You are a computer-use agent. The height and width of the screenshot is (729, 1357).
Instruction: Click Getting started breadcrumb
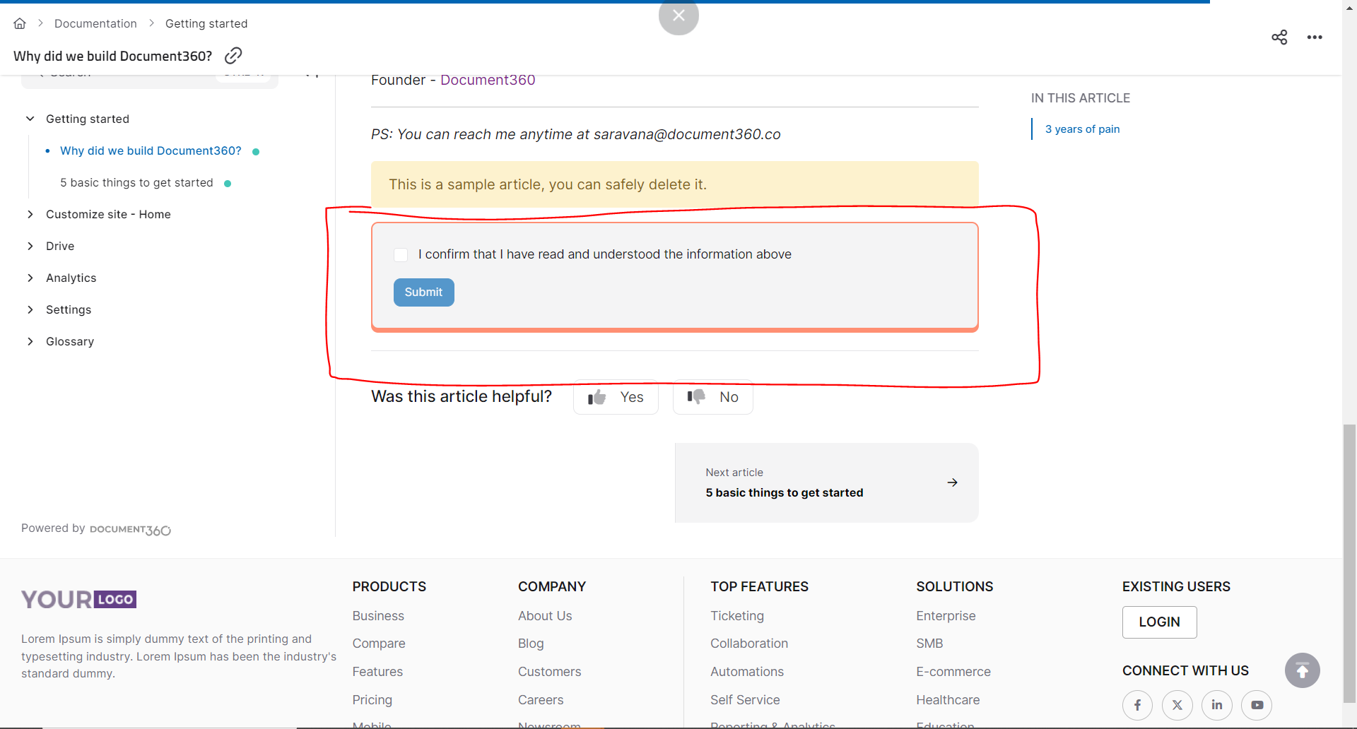(206, 23)
